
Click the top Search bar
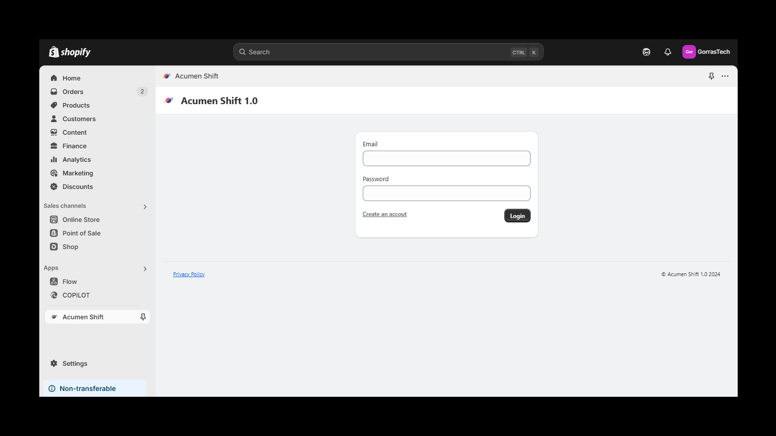pos(388,52)
